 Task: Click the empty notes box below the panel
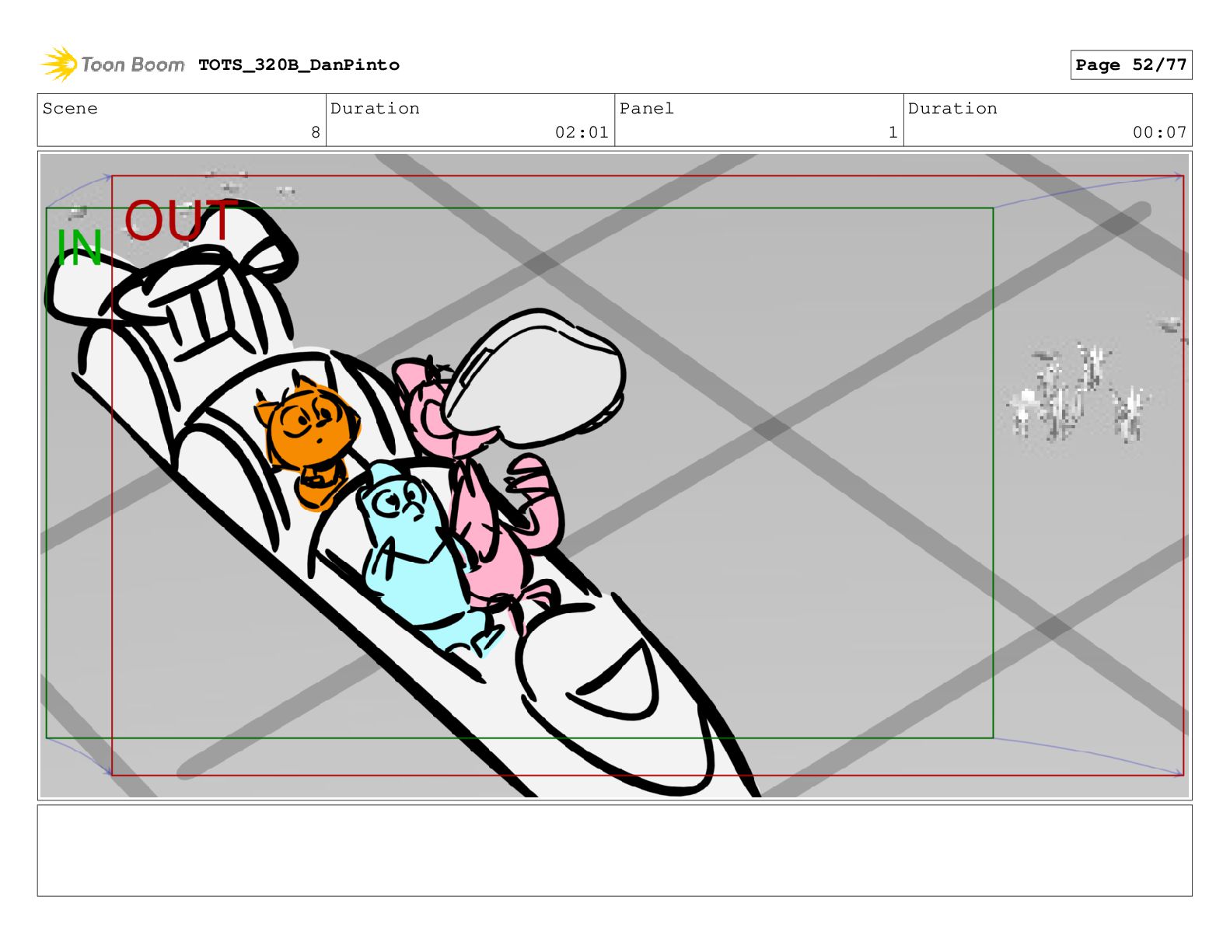pos(614,850)
